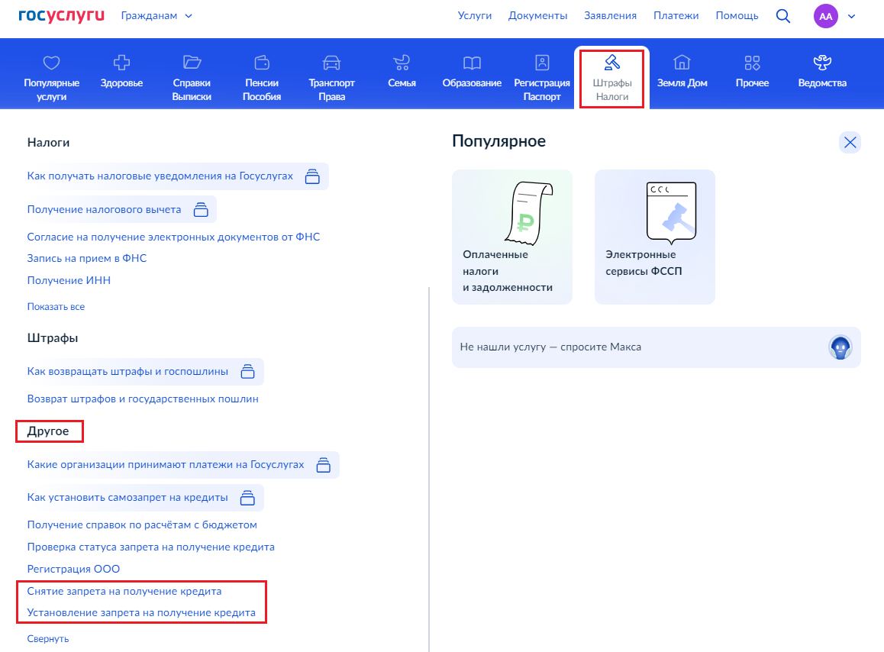The height and width of the screenshot is (652, 884).
Task: Click the Не нашли услугу ask field
Action: click(657, 347)
